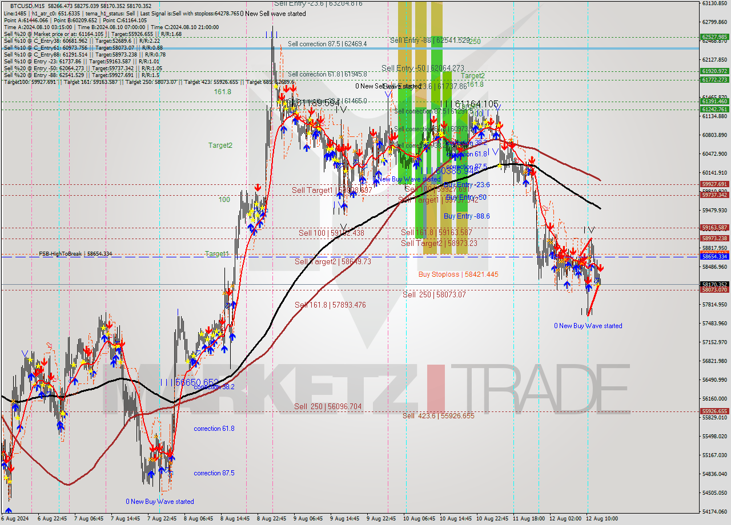Viewport: 731px width, 525px height.
Task: Click the Buy Entry -88.6 label
Action: coord(467,216)
